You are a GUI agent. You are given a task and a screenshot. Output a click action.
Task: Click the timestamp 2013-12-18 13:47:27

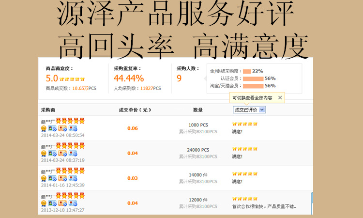pyautogui.click(x=63, y=210)
